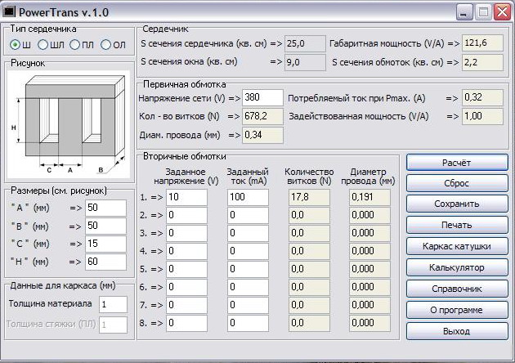Select the ШЛ core type option

coord(44,44)
